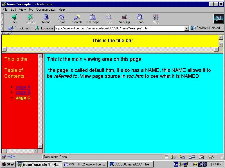The width and height of the screenshot is (225, 168).
Task: Click contents frame scroll down arrow
Action: pyautogui.click(x=40, y=146)
